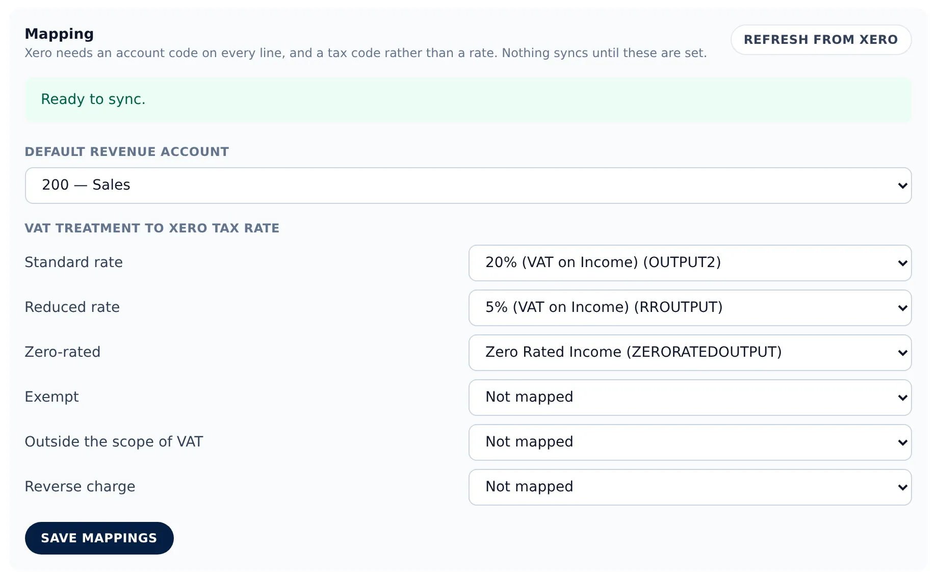Click the 'Standard rate' label
The height and width of the screenshot is (579, 936).
(x=73, y=262)
